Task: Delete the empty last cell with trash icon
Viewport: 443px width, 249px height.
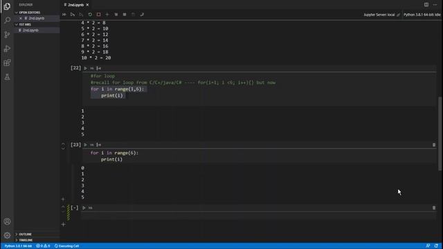Action: pos(434,207)
